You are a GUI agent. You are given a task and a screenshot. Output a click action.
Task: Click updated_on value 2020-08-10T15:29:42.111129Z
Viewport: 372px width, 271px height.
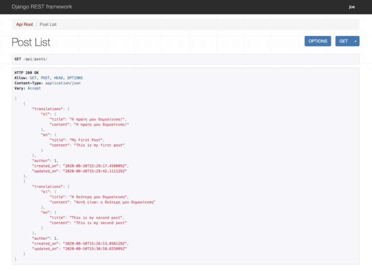95,171
